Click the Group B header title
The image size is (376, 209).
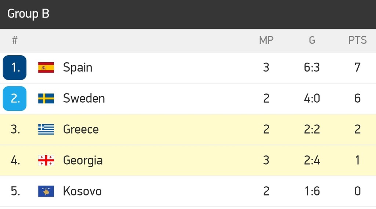tap(28, 14)
